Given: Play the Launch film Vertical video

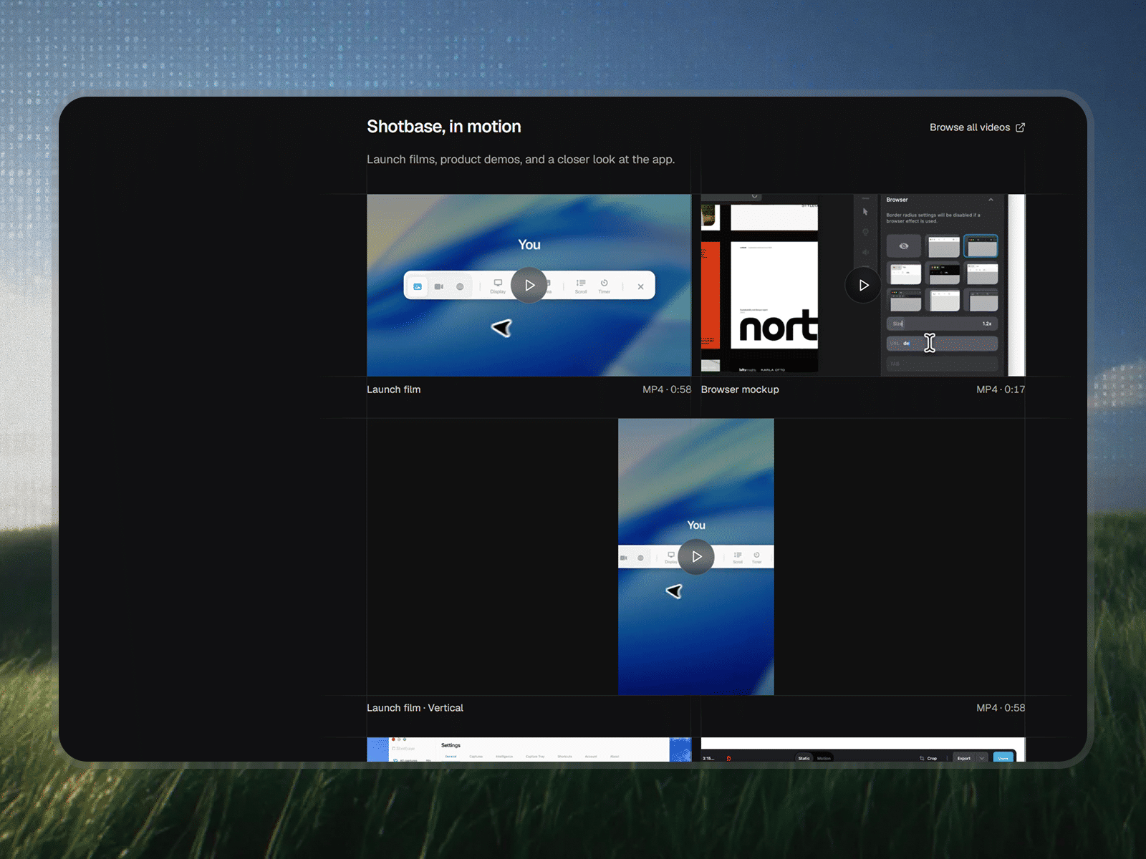Looking at the screenshot, I should 696,556.
